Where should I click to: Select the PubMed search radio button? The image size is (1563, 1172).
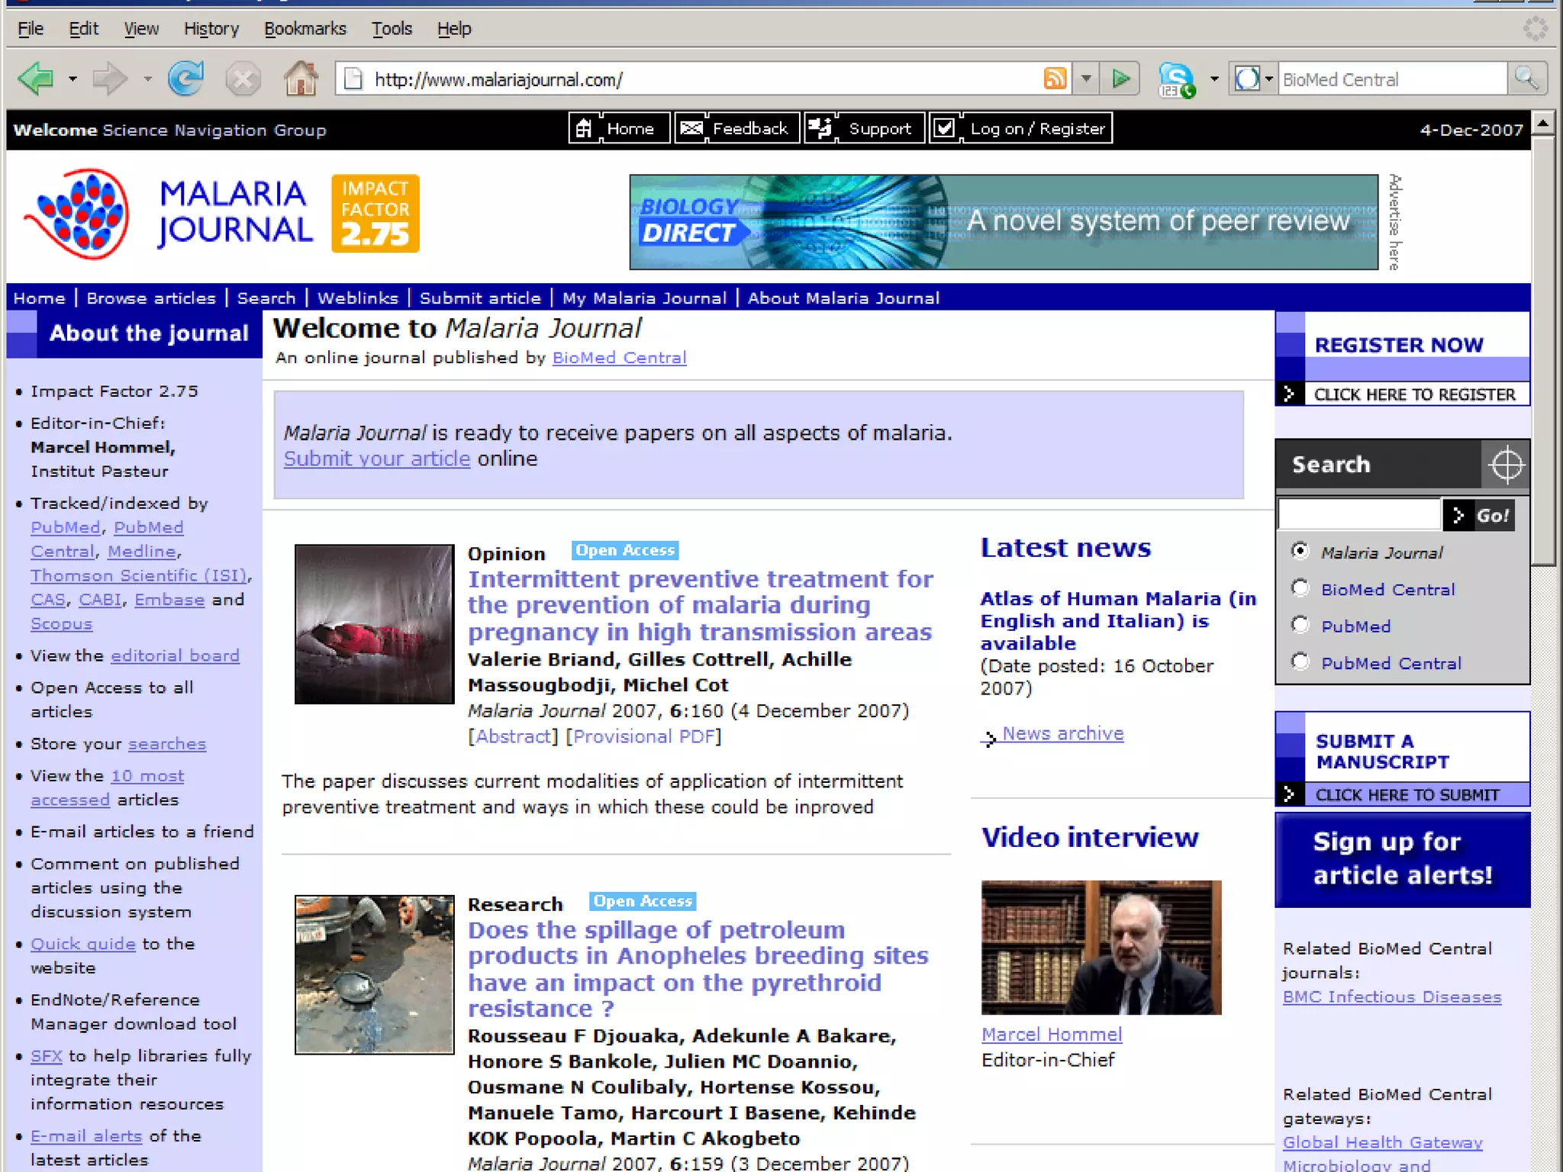(x=1300, y=624)
